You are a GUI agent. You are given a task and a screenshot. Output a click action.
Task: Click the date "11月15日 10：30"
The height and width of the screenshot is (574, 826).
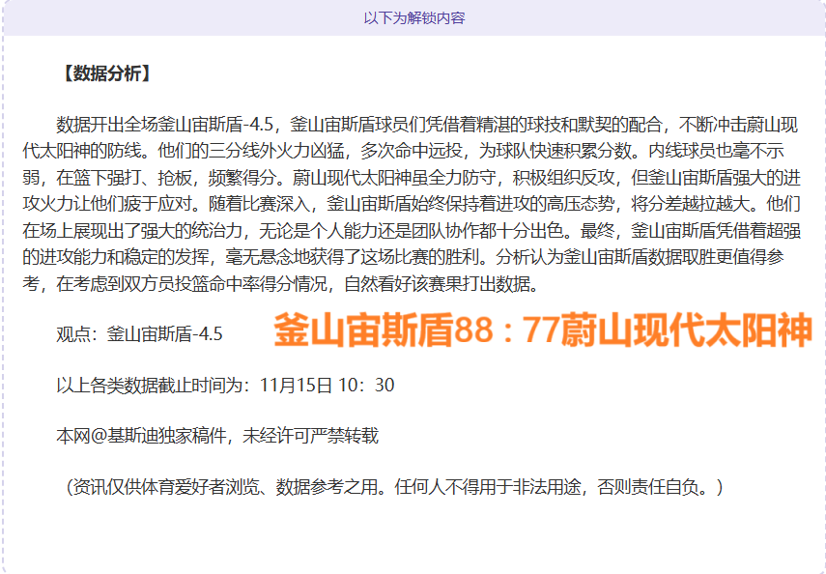(x=328, y=385)
